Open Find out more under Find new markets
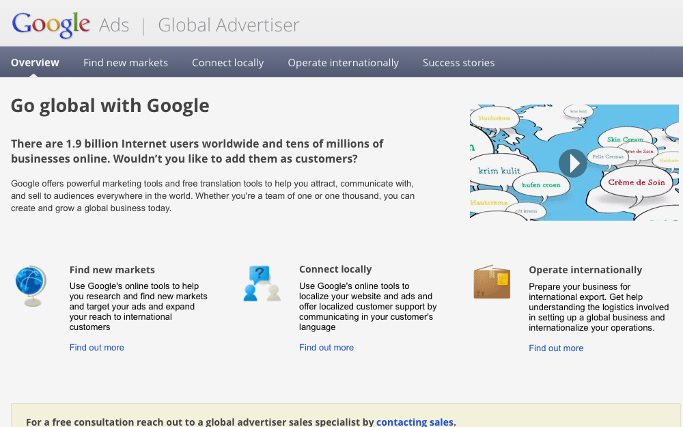 (96, 347)
